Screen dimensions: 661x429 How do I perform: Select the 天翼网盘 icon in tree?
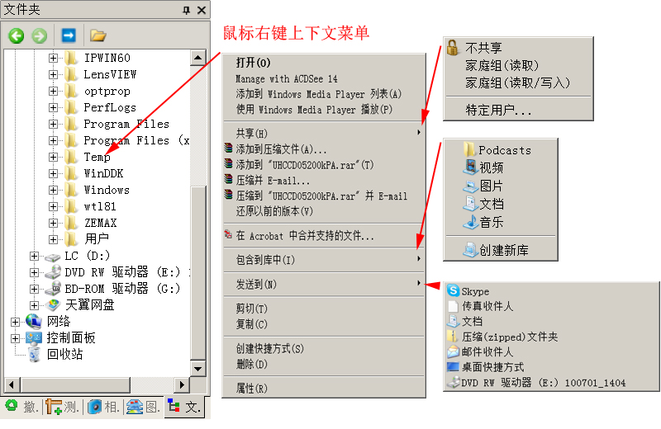click(x=54, y=304)
